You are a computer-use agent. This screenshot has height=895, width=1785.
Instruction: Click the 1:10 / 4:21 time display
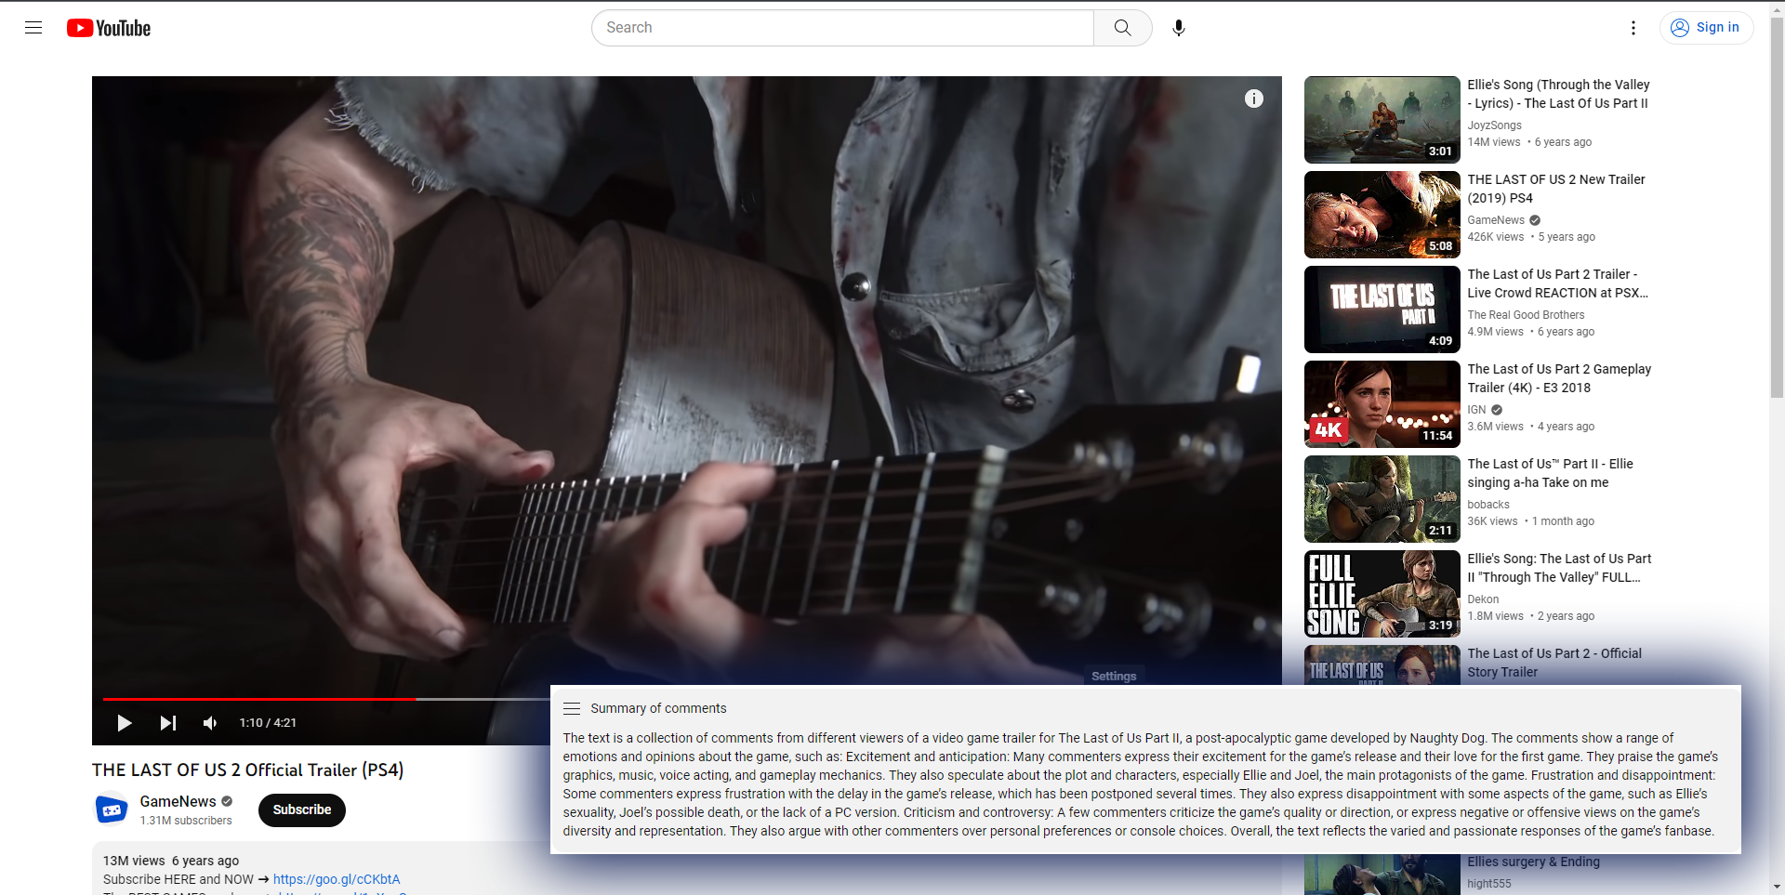[x=268, y=723]
